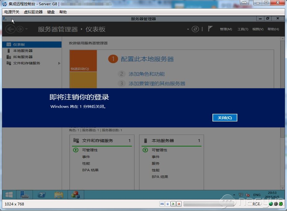Click 可管理性 in 文件和存储服务 tile
This screenshot has height=211, width=287.
click(x=90, y=150)
